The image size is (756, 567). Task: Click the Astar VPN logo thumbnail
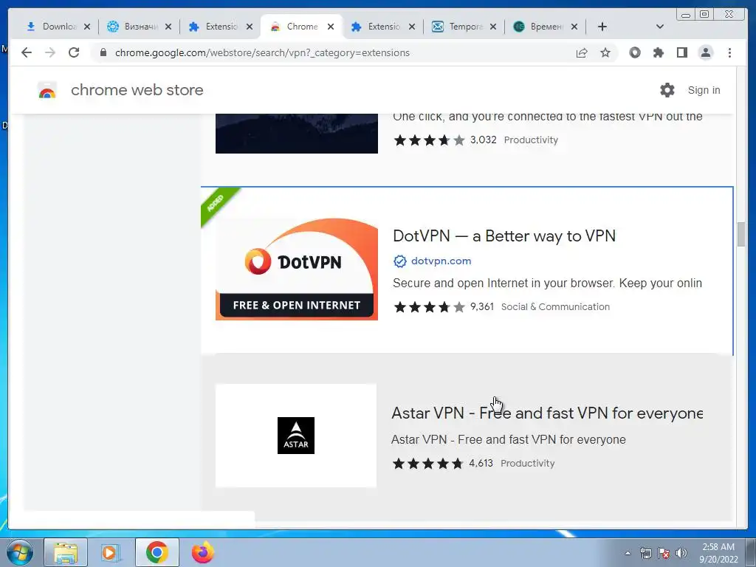coord(296,436)
